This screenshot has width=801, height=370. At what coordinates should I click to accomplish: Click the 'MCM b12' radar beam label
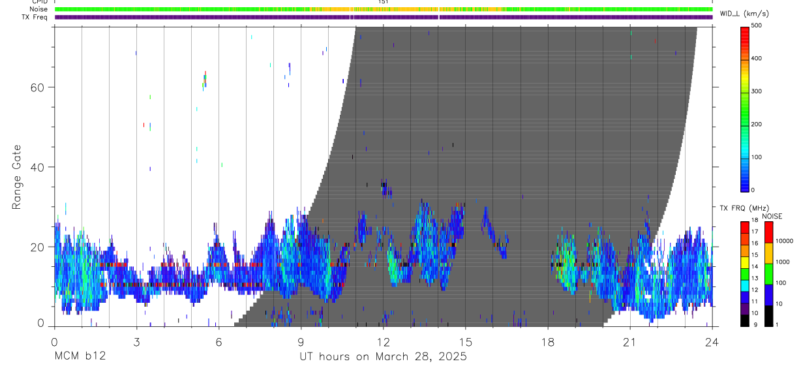point(80,357)
